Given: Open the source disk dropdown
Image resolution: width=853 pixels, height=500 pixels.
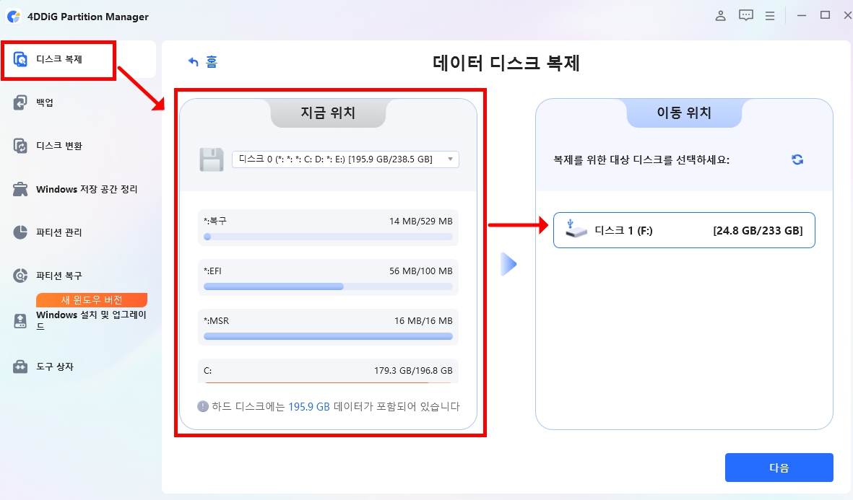Looking at the screenshot, I should click(345, 159).
